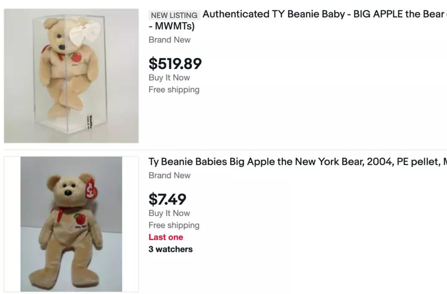Click the 3 watchers text
This screenshot has height=294, width=447.
coord(171,249)
